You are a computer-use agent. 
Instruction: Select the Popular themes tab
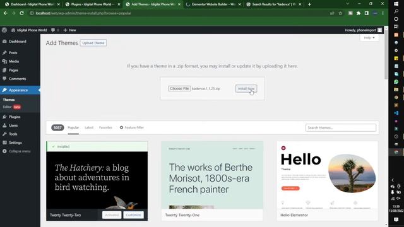[x=73, y=127]
